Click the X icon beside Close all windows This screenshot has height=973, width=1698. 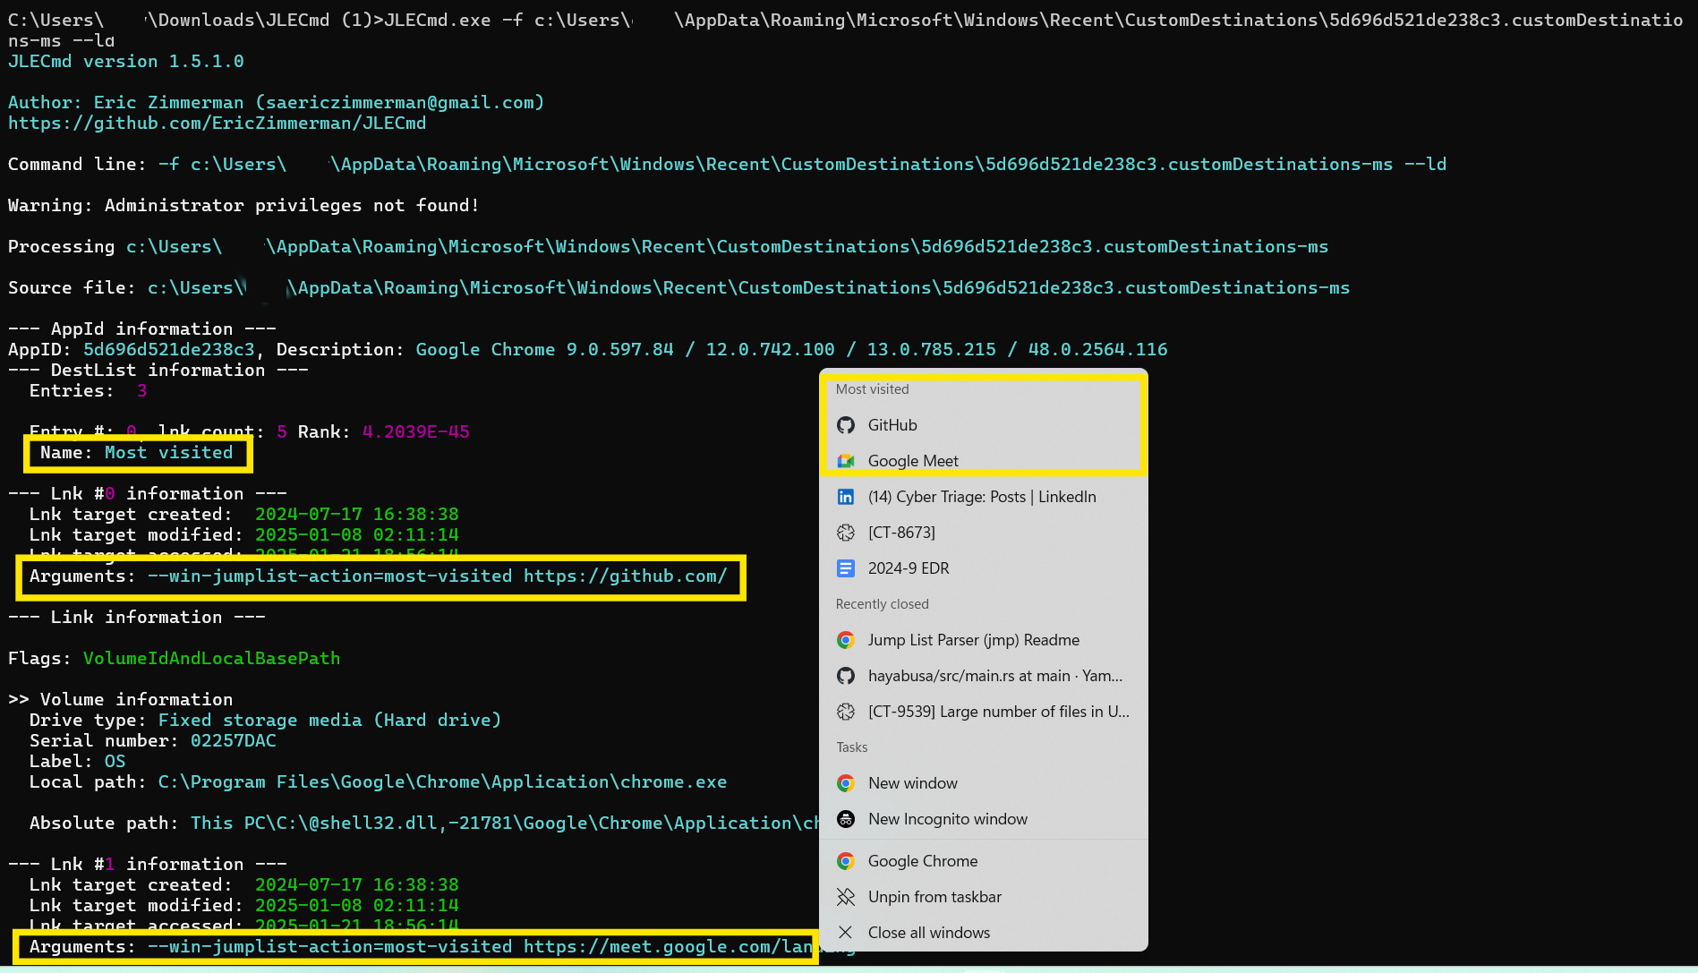846,933
